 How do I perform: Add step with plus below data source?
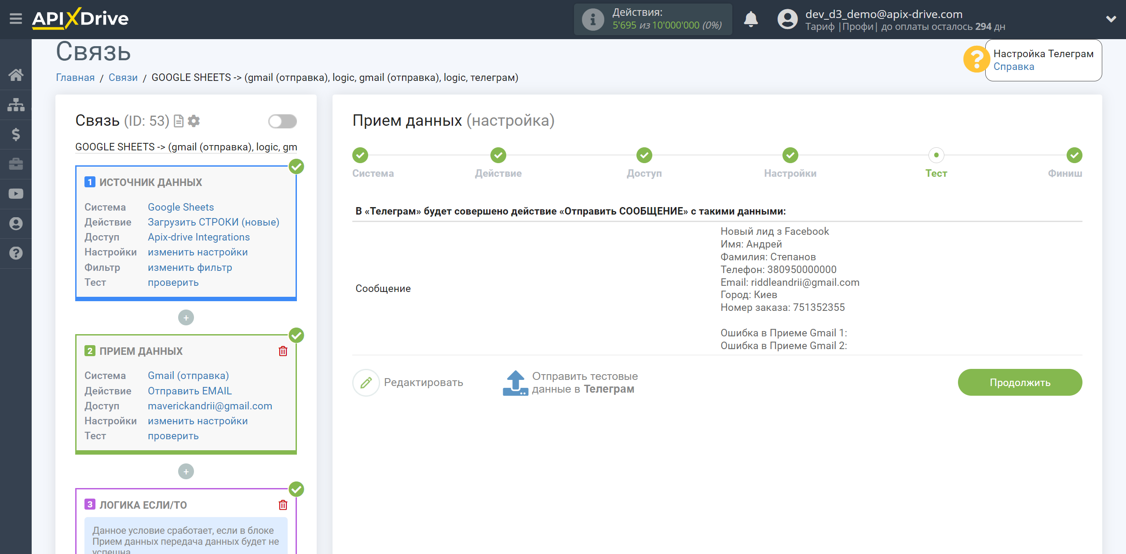click(x=186, y=317)
